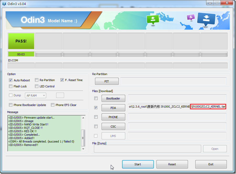Click the Reset button

tap(172, 164)
